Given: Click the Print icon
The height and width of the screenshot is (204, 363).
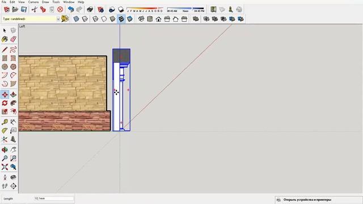Looking at the screenshot, I should (x=90, y=10).
